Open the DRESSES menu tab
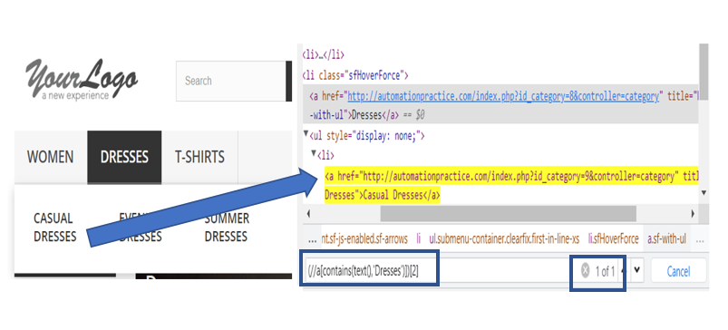The width and height of the screenshot is (728, 330). coord(124,157)
